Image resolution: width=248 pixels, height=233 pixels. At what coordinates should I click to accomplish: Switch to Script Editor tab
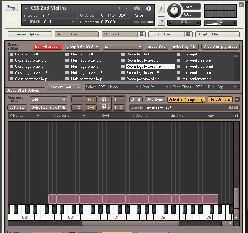tap(217, 34)
